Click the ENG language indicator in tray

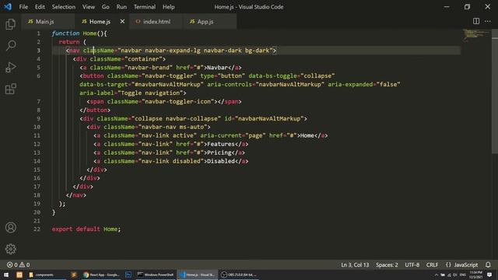coord(462,275)
